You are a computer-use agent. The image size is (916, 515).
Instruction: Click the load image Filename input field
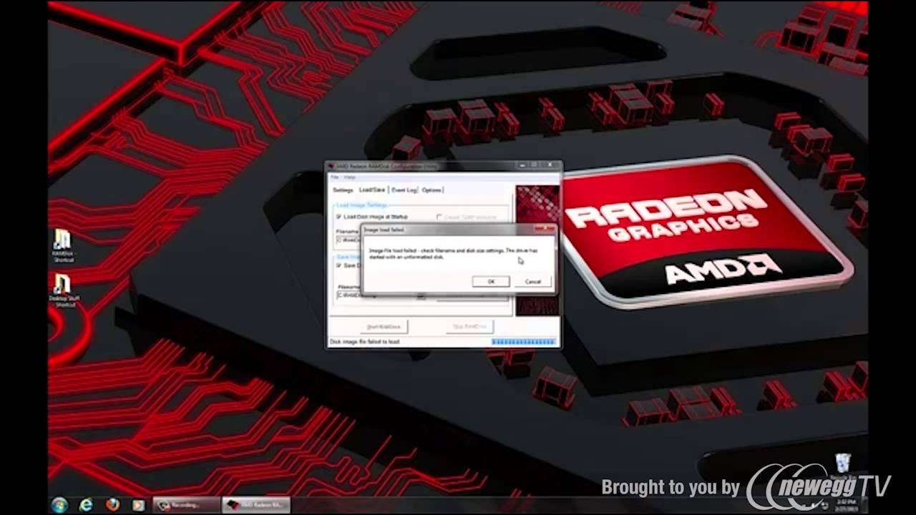[x=349, y=240]
